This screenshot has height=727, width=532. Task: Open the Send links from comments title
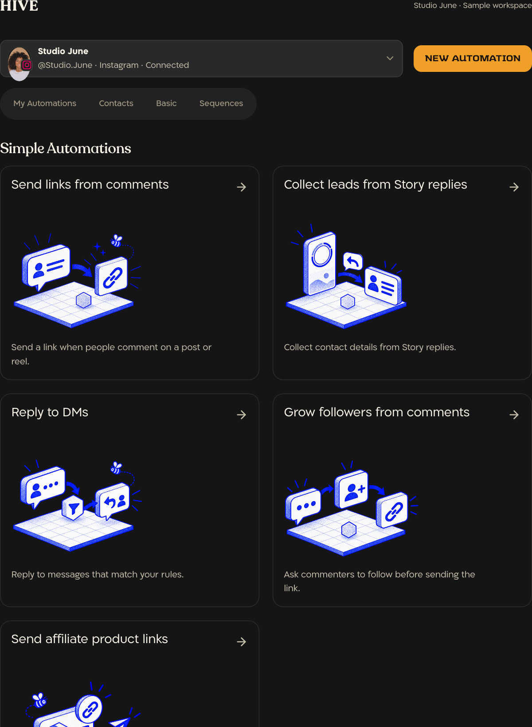pos(90,185)
